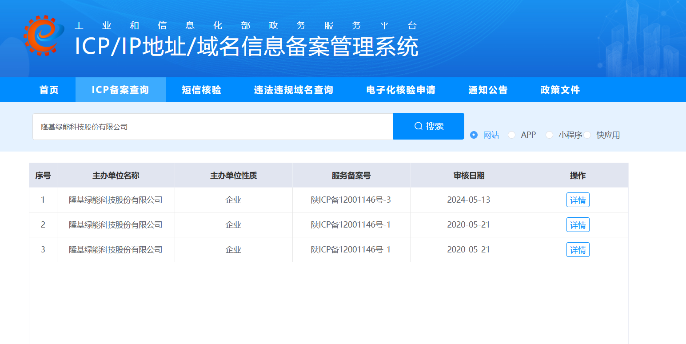Open the 违法违规域名查询 tab

[294, 90]
